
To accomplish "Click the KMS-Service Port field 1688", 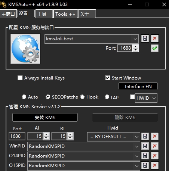I will click(x=17, y=136).
